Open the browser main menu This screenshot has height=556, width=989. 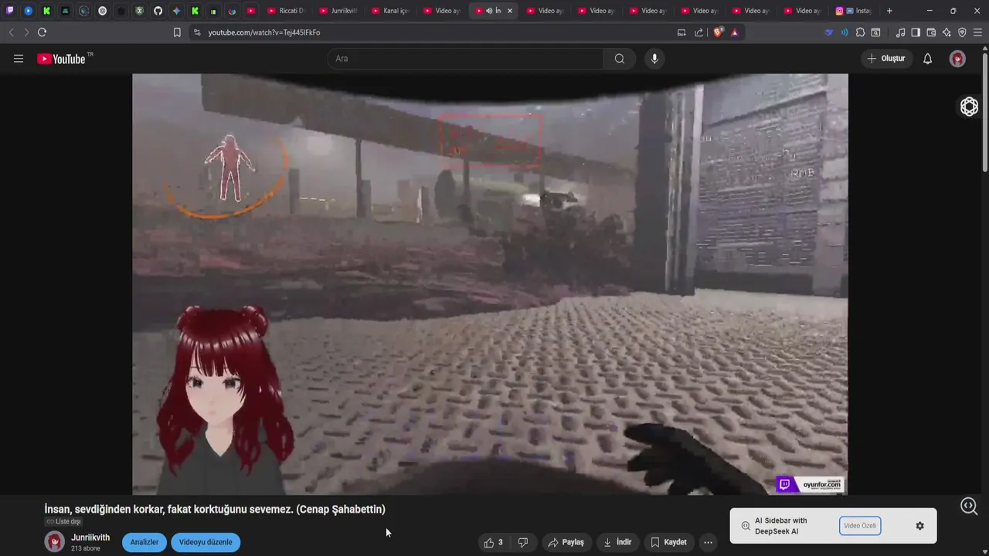pos(978,32)
